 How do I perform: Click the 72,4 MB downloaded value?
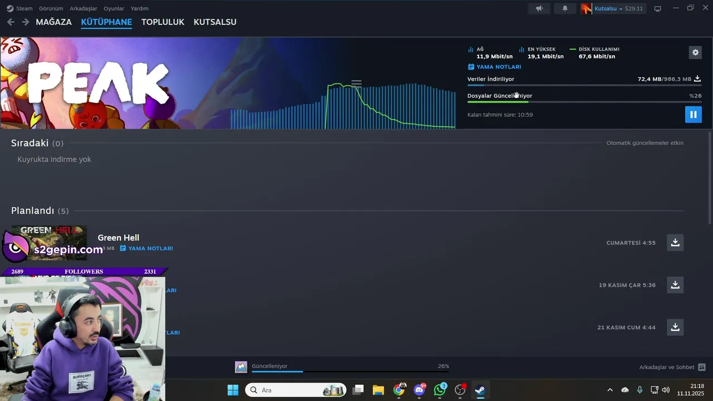coord(649,79)
